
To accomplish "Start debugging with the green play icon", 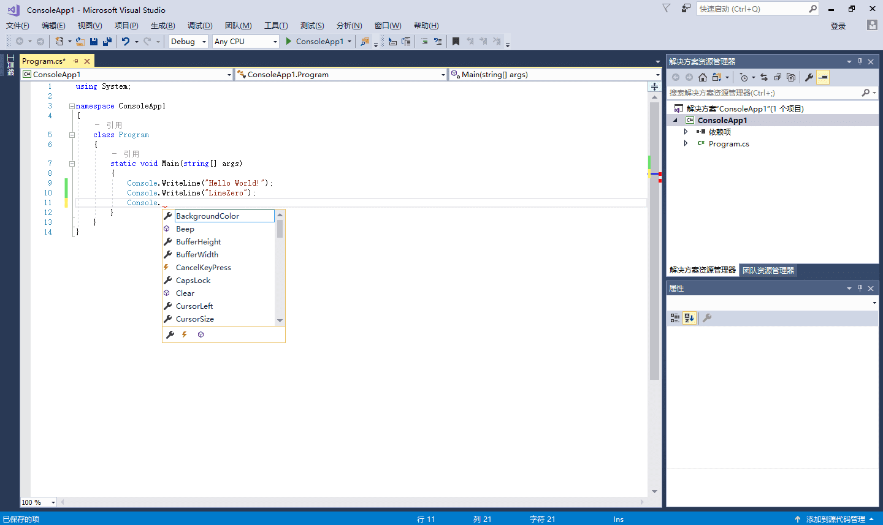I will pos(289,42).
